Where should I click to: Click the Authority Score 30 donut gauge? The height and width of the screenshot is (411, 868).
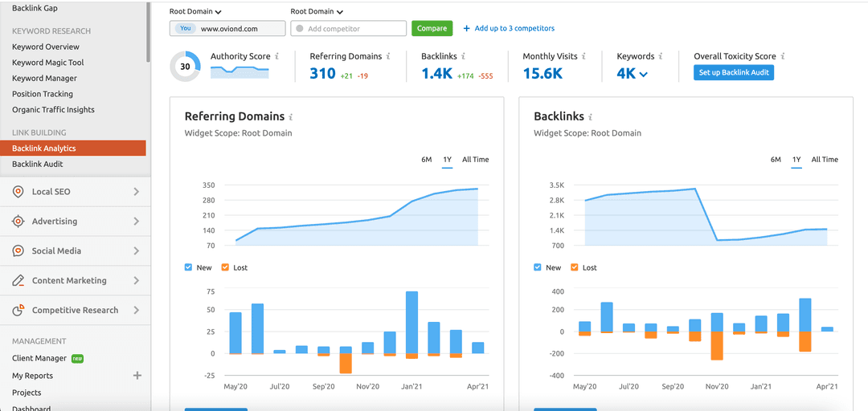coord(186,67)
